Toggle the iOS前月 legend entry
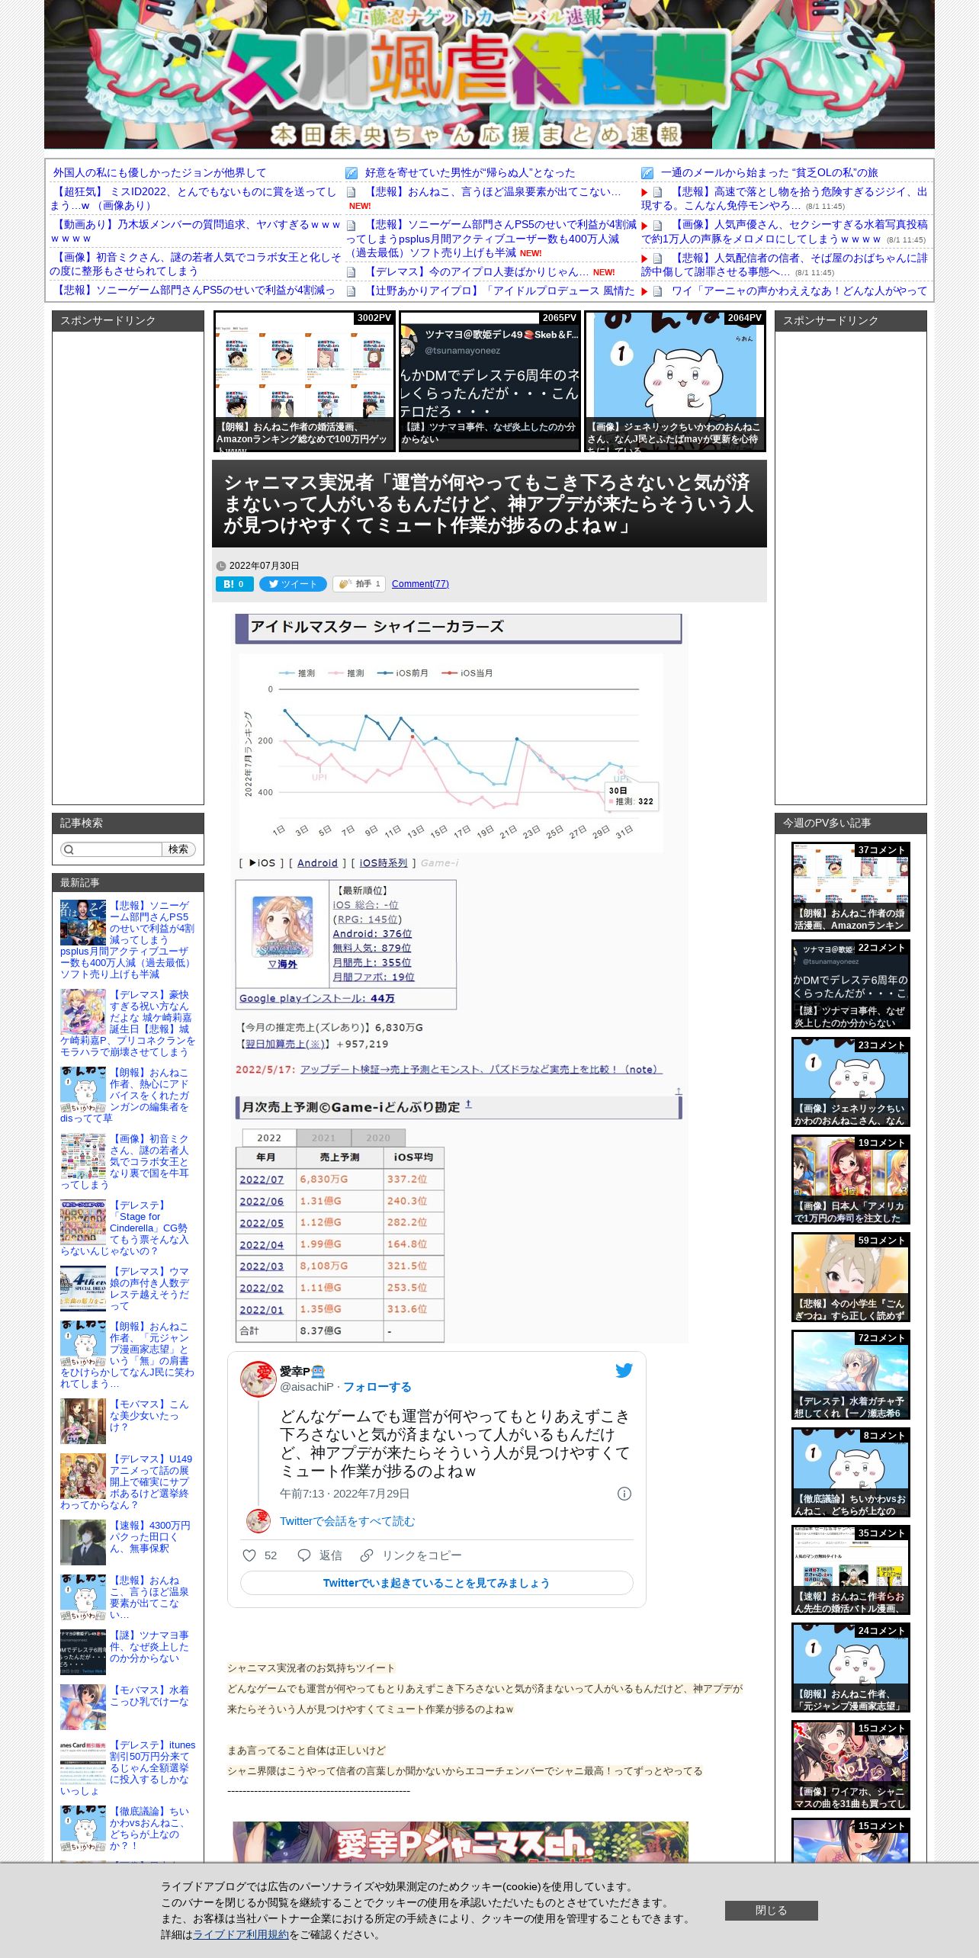This screenshot has width=979, height=1958. [403, 673]
